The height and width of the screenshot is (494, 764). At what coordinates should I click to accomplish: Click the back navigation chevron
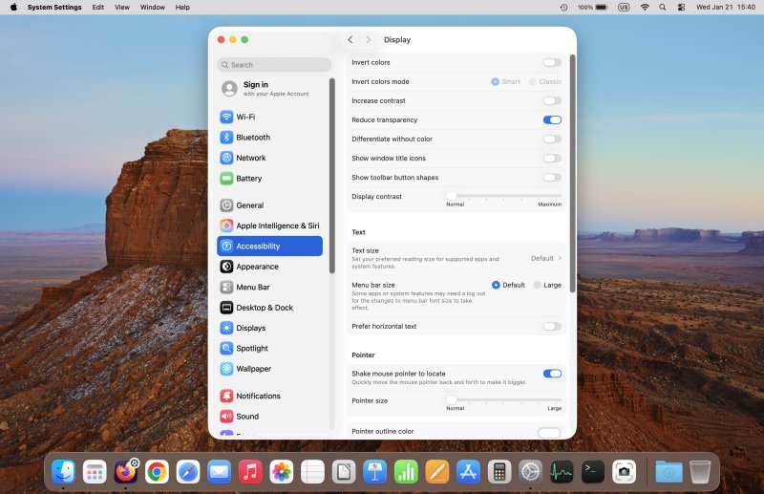pyautogui.click(x=350, y=40)
